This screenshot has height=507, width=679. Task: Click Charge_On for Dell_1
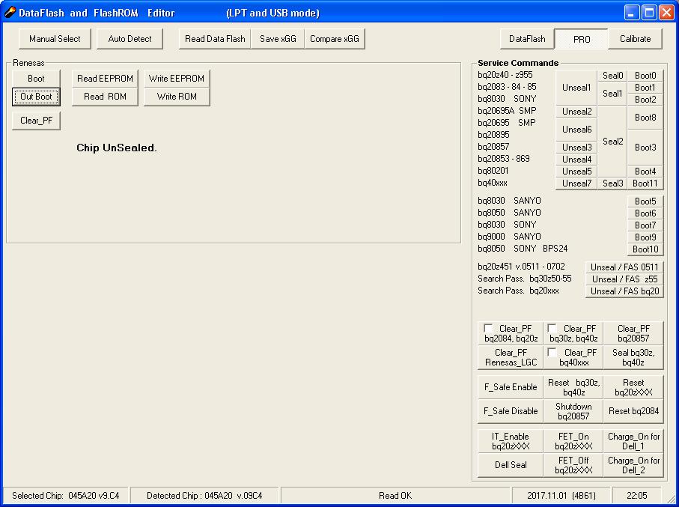coord(633,441)
